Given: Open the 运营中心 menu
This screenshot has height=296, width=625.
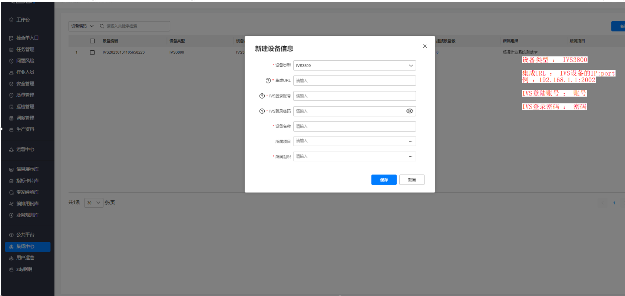Looking at the screenshot, I should [x=25, y=150].
